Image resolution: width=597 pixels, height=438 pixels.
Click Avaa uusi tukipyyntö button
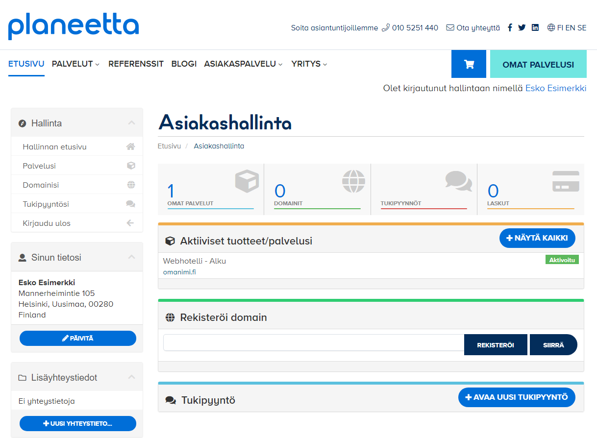pos(517,397)
